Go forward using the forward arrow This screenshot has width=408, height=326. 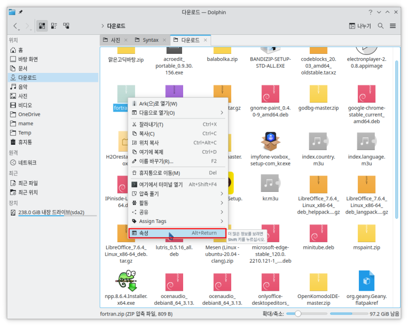27,26
